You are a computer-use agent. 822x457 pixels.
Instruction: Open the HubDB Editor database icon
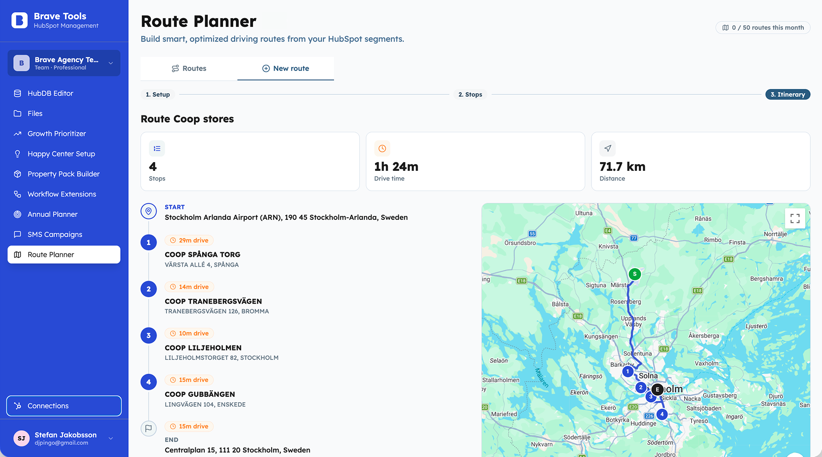point(18,93)
